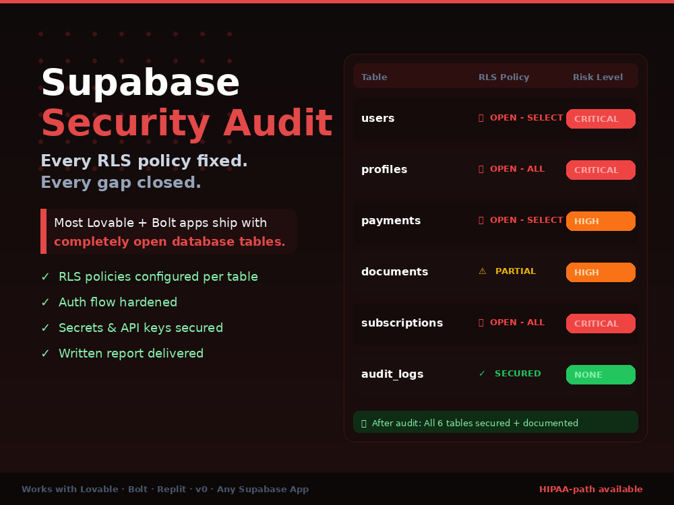The image size is (674, 505).
Task: Click the red icon in profiles row
Action: (481, 169)
